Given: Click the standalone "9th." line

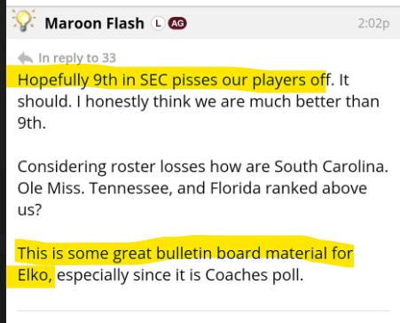Looking at the screenshot, I should pos(32,123).
